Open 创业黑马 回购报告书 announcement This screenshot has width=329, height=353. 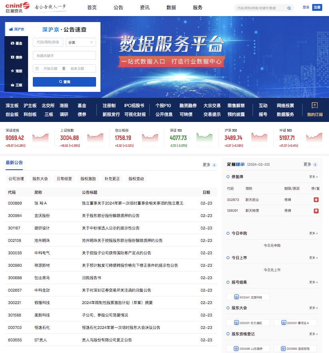click(x=91, y=278)
